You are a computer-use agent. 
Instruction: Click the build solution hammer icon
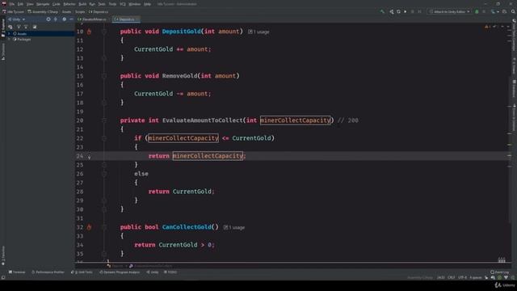(382, 12)
